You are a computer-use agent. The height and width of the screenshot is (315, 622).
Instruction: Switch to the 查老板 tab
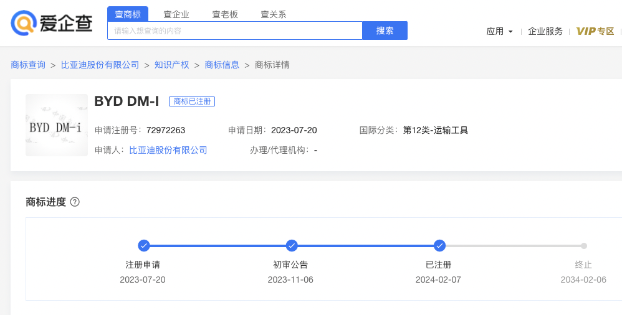(x=225, y=15)
